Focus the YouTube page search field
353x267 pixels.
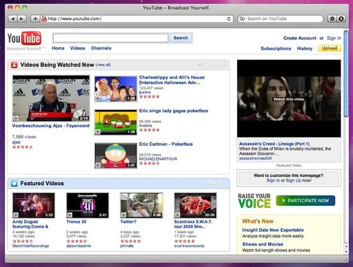[111, 38]
